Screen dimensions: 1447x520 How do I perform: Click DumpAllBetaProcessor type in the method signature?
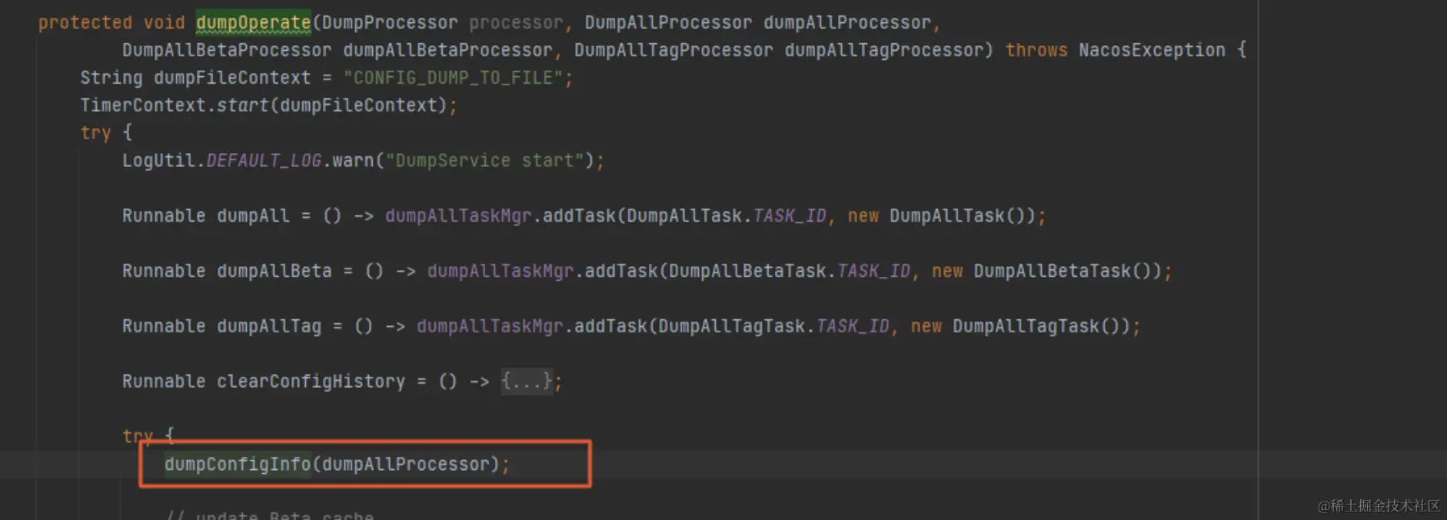[x=227, y=50]
